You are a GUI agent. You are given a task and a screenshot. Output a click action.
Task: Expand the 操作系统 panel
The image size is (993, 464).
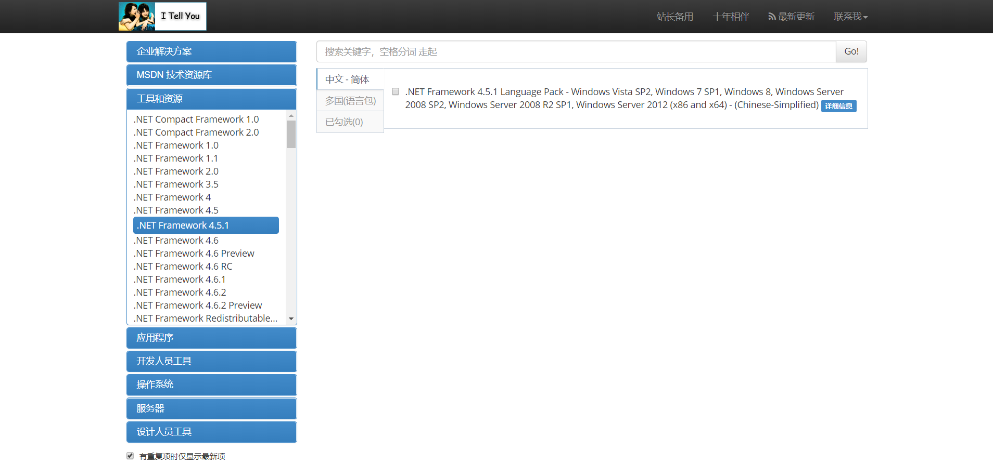(211, 385)
